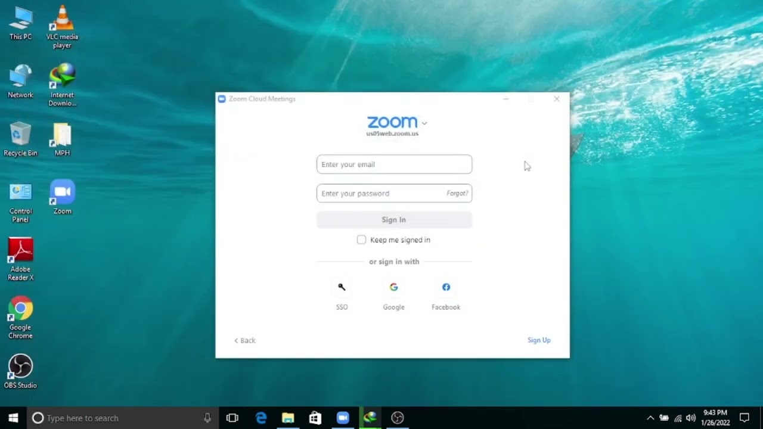Click the volume speaker tray icon
763x429 pixels.
pyautogui.click(x=691, y=418)
